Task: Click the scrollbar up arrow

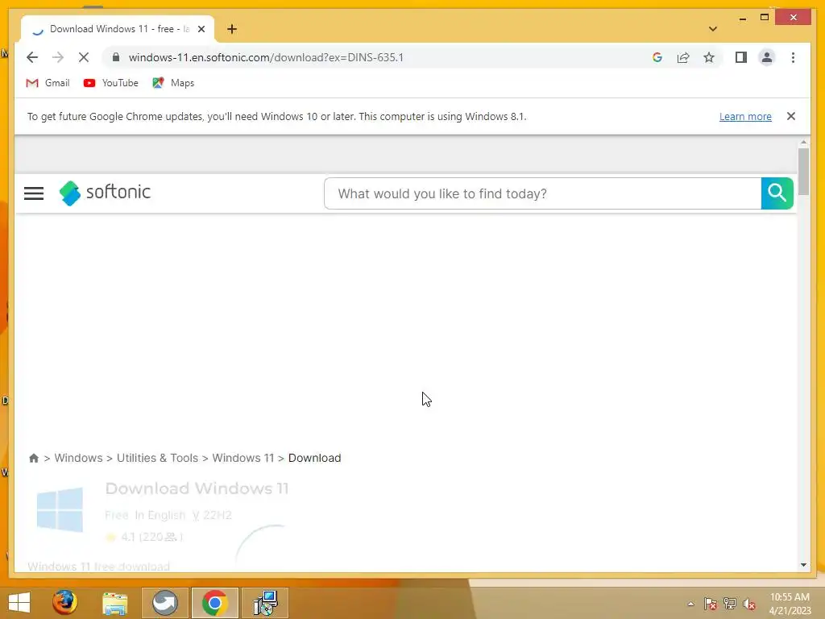Action: tap(803, 142)
